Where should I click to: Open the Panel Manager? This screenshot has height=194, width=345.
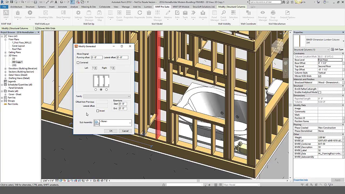(x=215, y=16)
